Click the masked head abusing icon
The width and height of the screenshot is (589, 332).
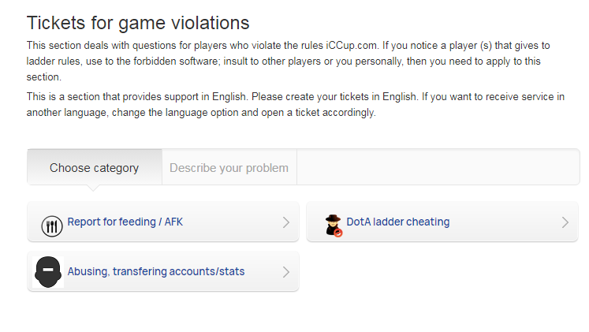pos(48,272)
